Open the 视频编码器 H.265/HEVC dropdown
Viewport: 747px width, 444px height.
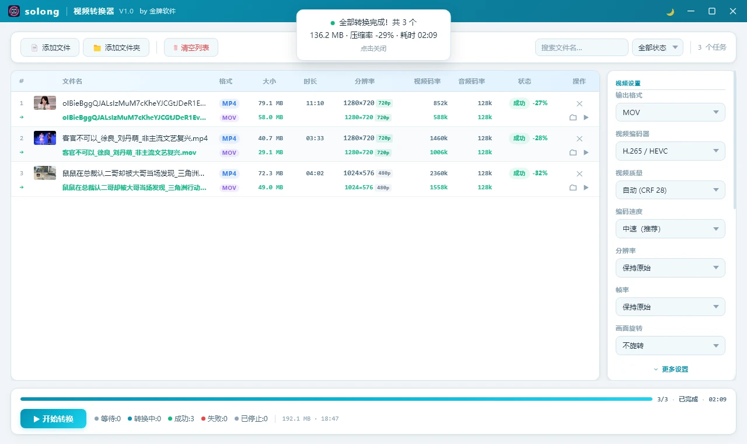pyautogui.click(x=670, y=151)
